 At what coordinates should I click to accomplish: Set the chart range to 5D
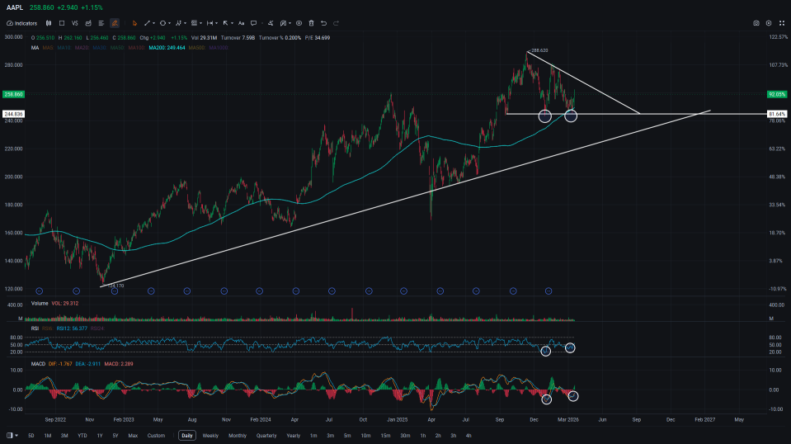tap(31, 436)
